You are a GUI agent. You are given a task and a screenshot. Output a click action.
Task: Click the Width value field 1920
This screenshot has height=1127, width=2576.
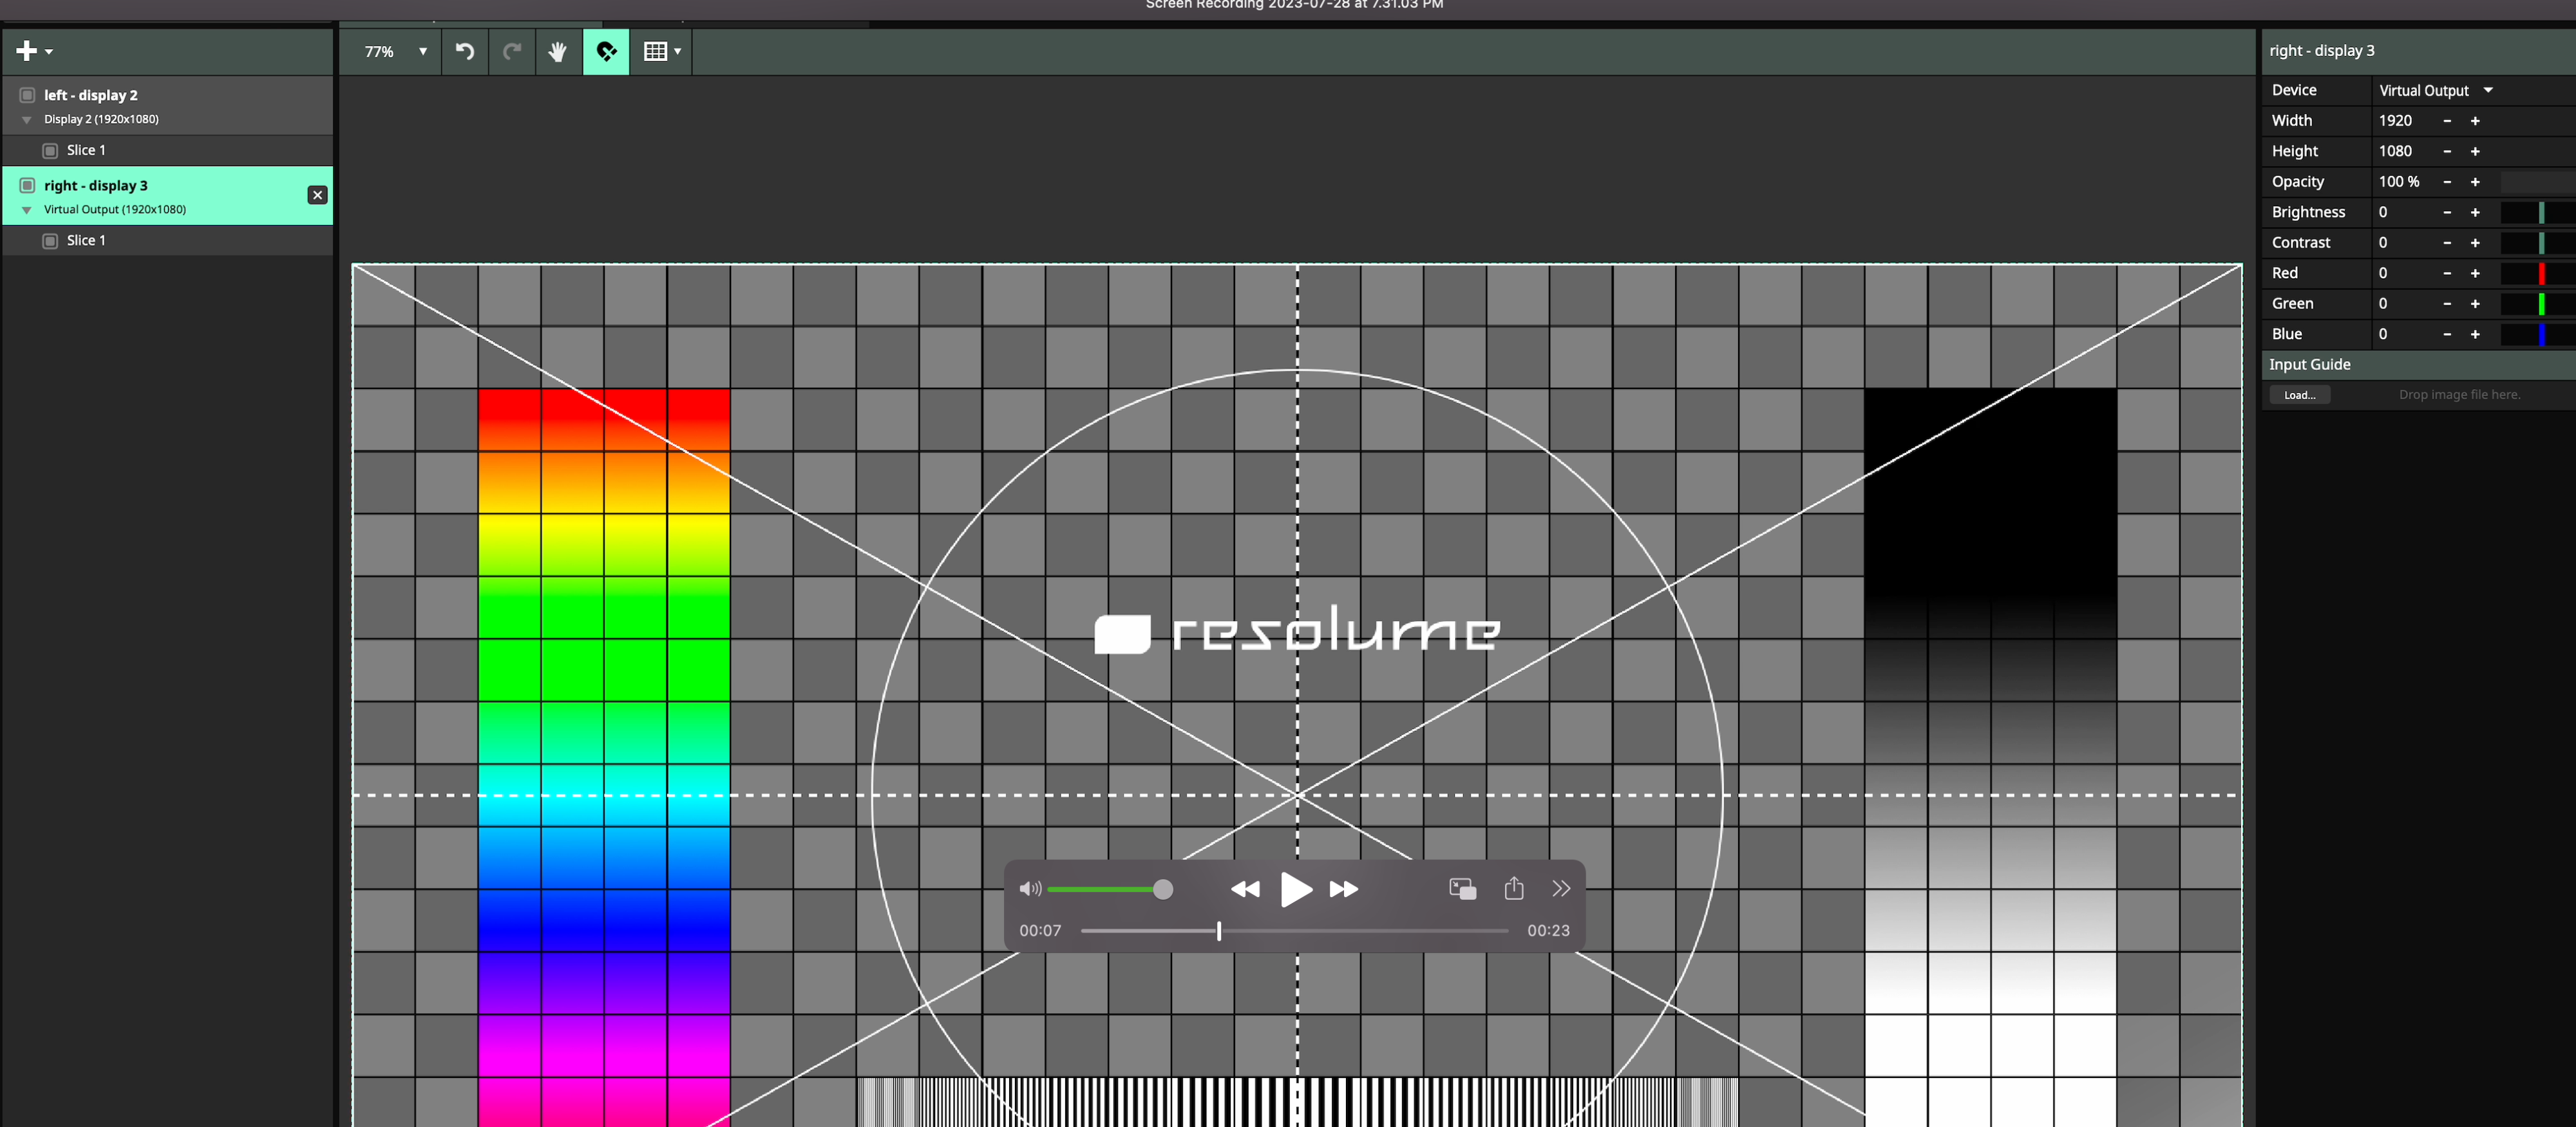pos(2396,120)
